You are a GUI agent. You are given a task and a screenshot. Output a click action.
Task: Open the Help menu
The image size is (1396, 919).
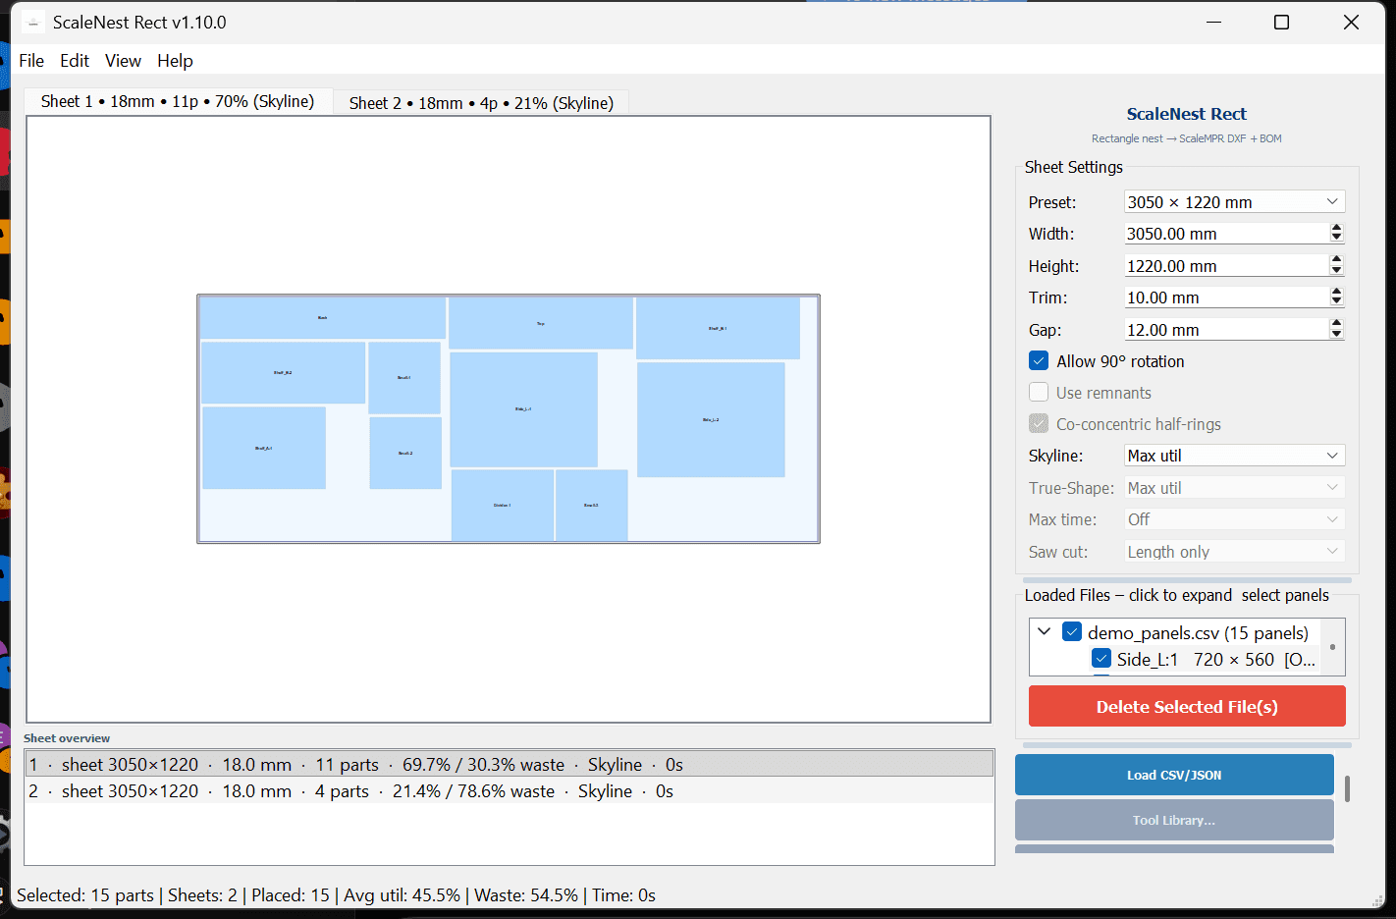(175, 61)
